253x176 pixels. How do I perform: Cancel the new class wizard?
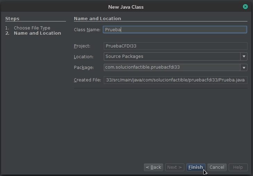217,167
